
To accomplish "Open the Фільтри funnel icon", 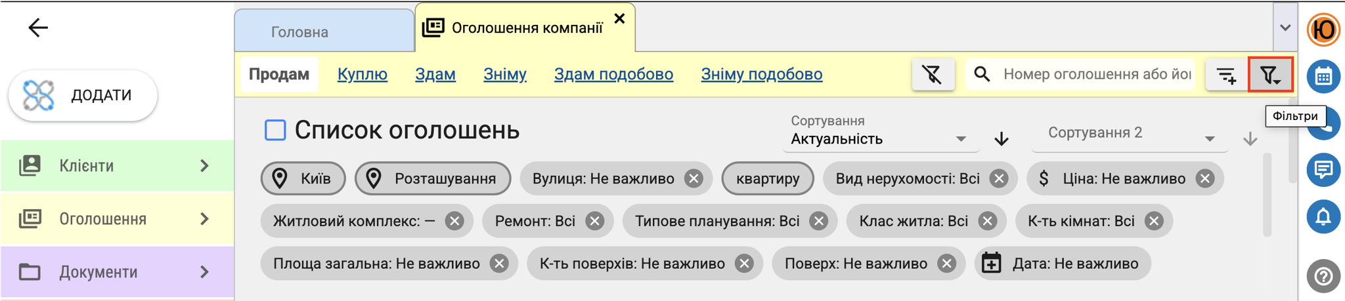I will point(1271,74).
